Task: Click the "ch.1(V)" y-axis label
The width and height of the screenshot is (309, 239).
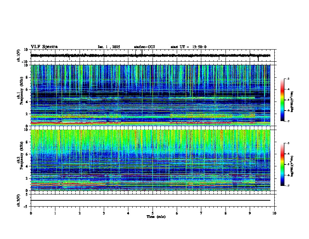Action: 19,55
